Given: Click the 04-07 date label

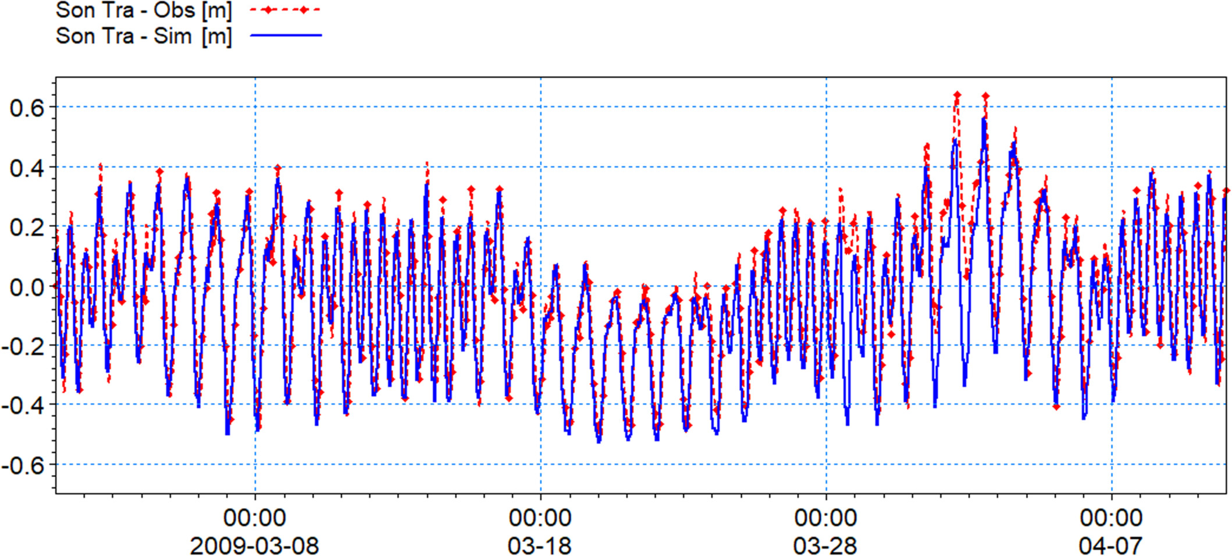Looking at the screenshot, I should pos(1110,546).
